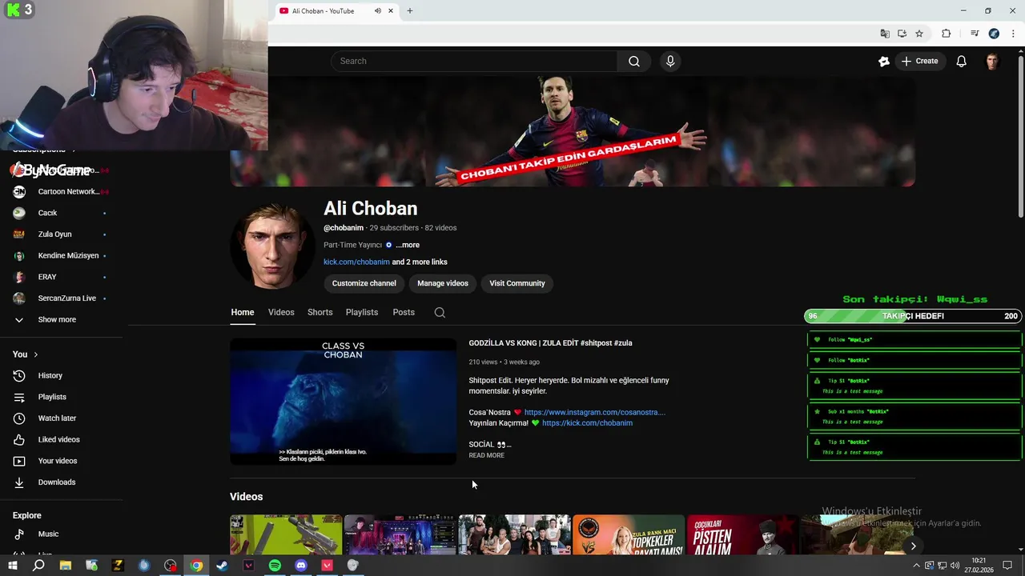Screen dimensions: 1025x576
Task: Click the YouTube Playables star icon near Create
Action: coord(884,62)
